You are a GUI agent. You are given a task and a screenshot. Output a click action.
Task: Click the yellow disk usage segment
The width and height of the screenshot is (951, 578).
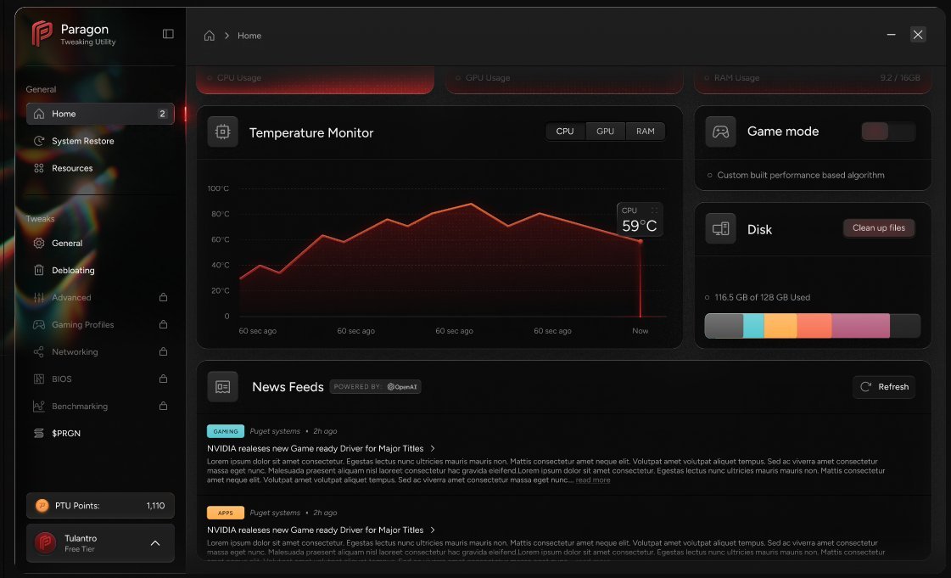point(780,326)
